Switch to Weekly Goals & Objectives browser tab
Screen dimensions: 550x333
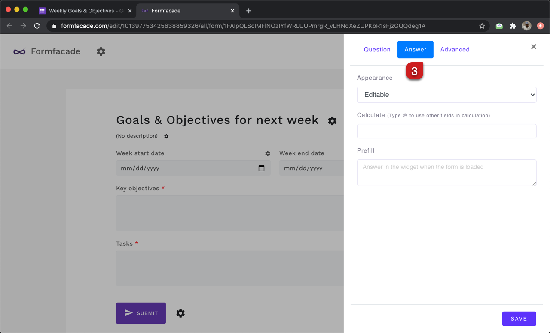pyautogui.click(x=82, y=11)
